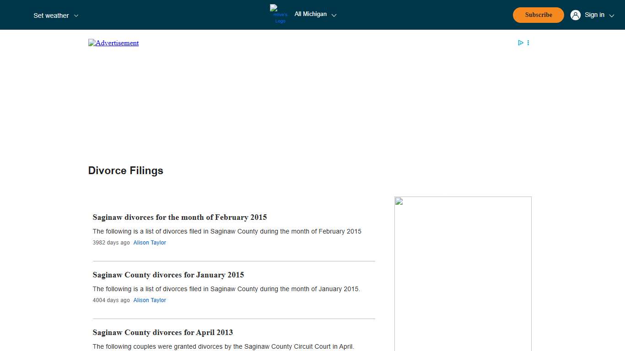Expand the chevron beside All Michigan
The image size is (625, 351).
(x=334, y=15)
